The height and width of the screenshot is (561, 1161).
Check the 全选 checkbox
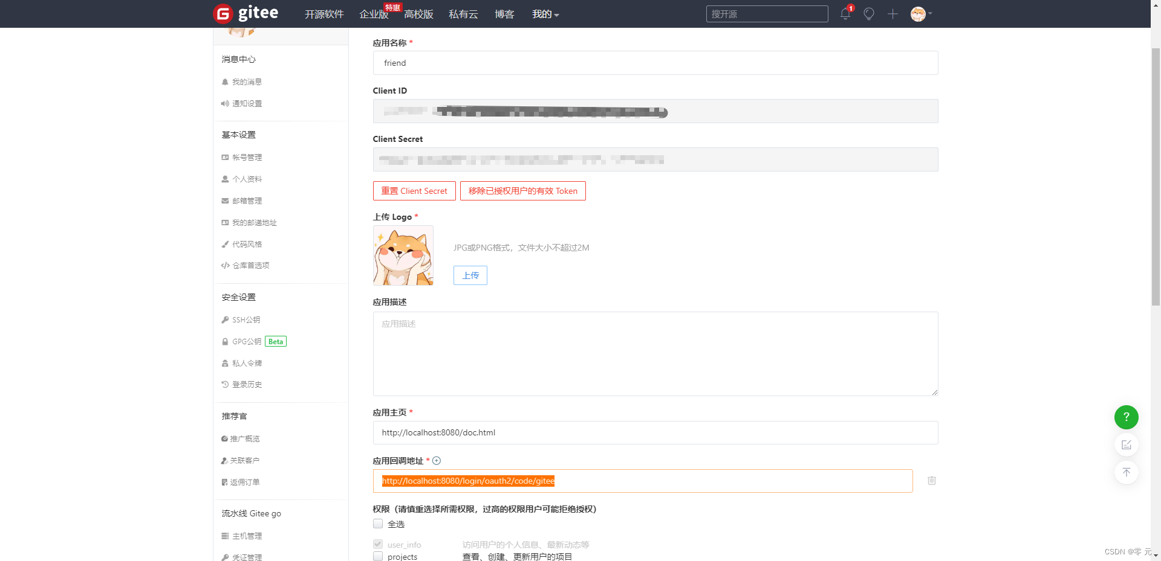pyautogui.click(x=378, y=524)
